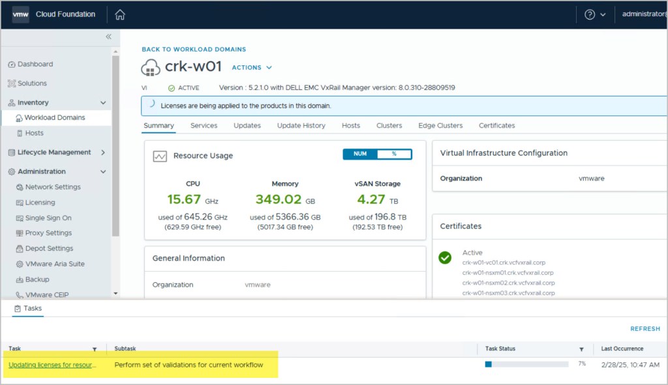This screenshot has width=668, height=385.
Task: Switch to the Clusters tab
Action: click(x=389, y=126)
